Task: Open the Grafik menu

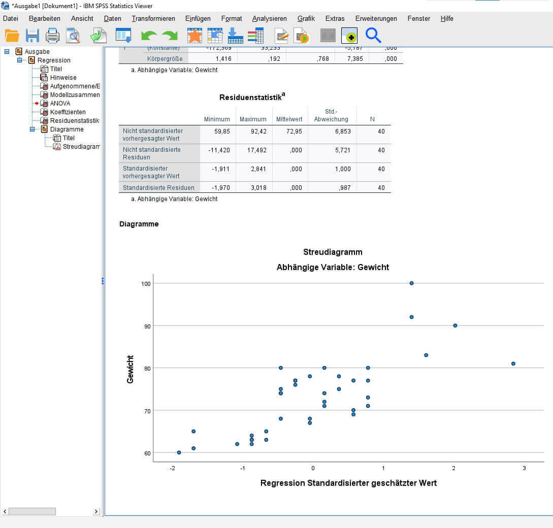Action: pos(306,18)
